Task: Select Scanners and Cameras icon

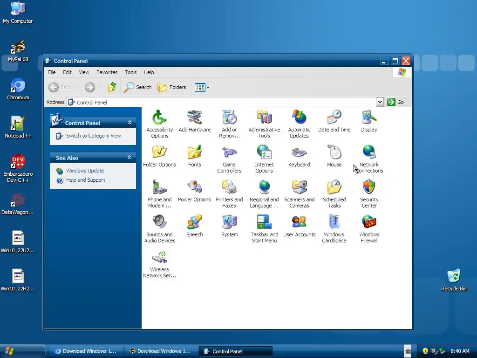Action: click(x=299, y=193)
